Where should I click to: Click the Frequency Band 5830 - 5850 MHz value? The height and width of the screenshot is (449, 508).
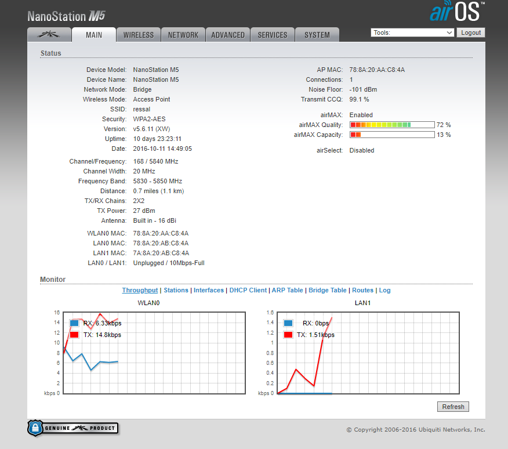pyautogui.click(x=158, y=181)
